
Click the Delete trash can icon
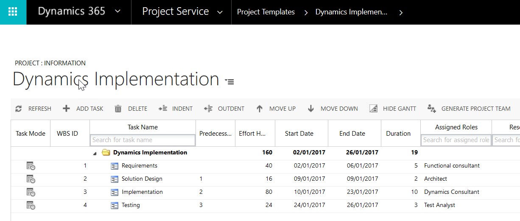point(118,109)
